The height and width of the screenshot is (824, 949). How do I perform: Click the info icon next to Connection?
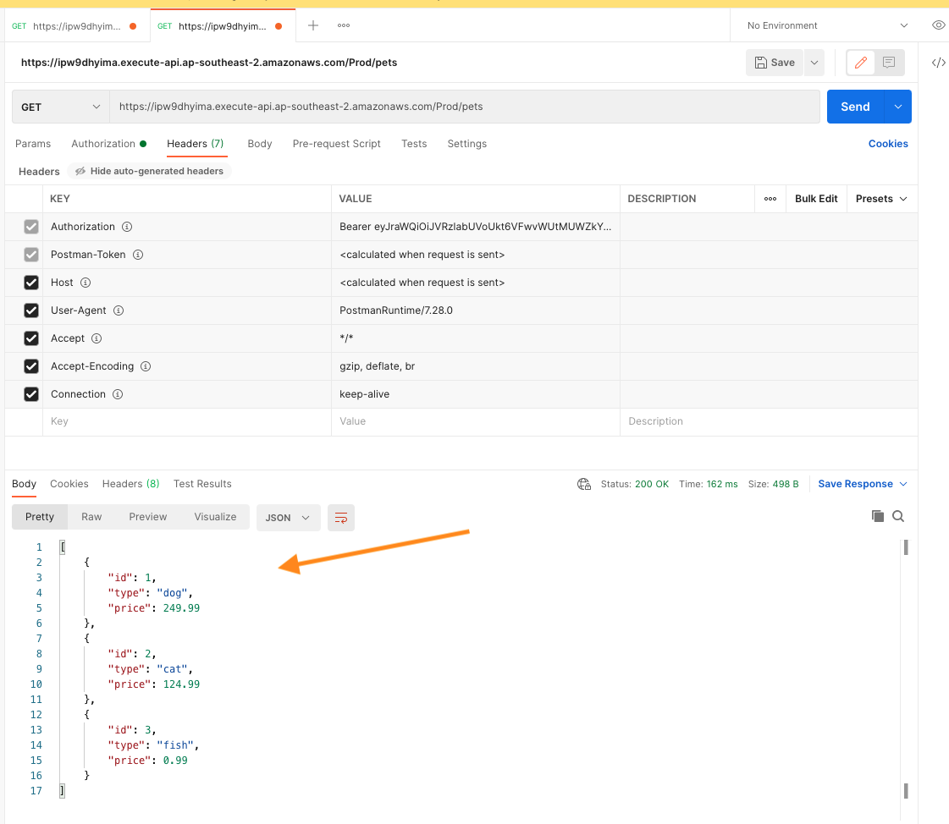pyautogui.click(x=118, y=394)
